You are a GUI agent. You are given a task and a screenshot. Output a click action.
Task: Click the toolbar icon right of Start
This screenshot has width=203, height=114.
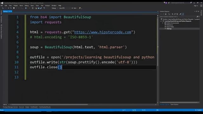coord(80,8)
